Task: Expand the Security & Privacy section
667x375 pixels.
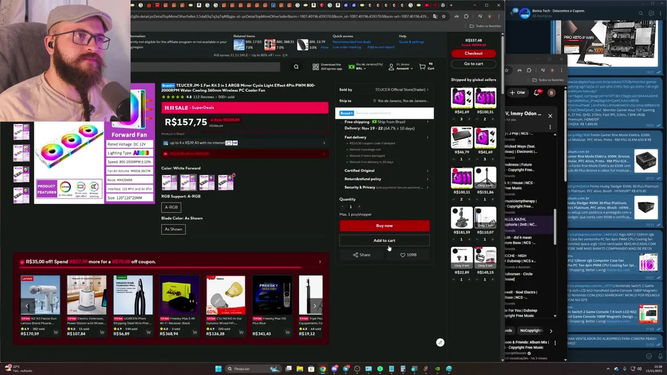Action: click(386, 187)
